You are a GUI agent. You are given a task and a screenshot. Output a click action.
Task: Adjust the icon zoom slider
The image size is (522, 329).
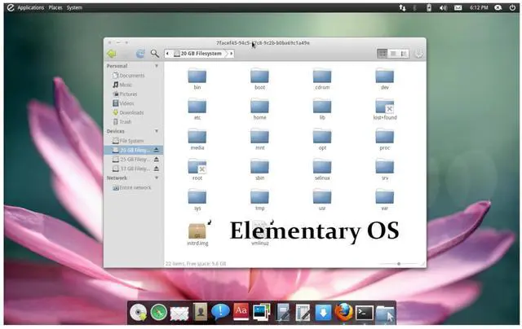(x=399, y=264)
